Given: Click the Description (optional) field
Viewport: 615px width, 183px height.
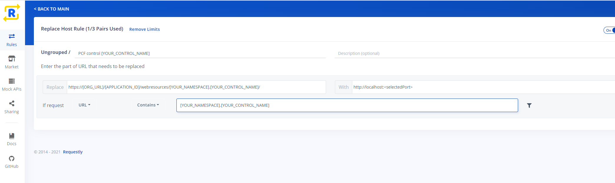Looking at the screenshot, I should pyautogui.click(x=471, y=53).
